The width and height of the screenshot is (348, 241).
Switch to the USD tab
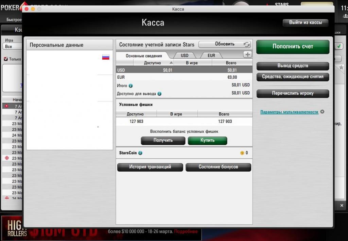[x=185, y=55]
